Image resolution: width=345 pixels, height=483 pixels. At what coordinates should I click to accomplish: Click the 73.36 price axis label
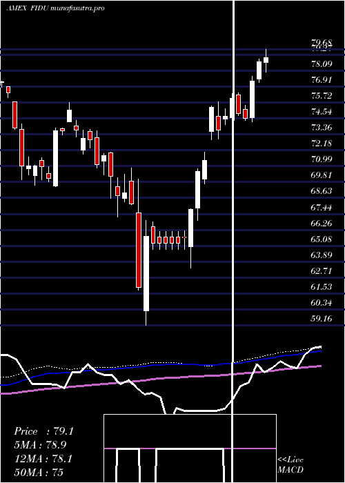pos(322,128)
